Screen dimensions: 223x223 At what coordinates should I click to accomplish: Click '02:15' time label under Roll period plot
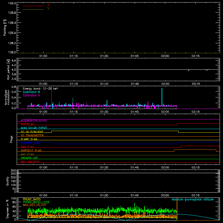pyautogui.click(x=196, y=84)
